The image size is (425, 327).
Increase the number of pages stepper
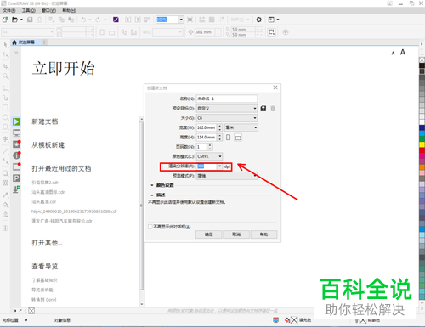(210, 145)
